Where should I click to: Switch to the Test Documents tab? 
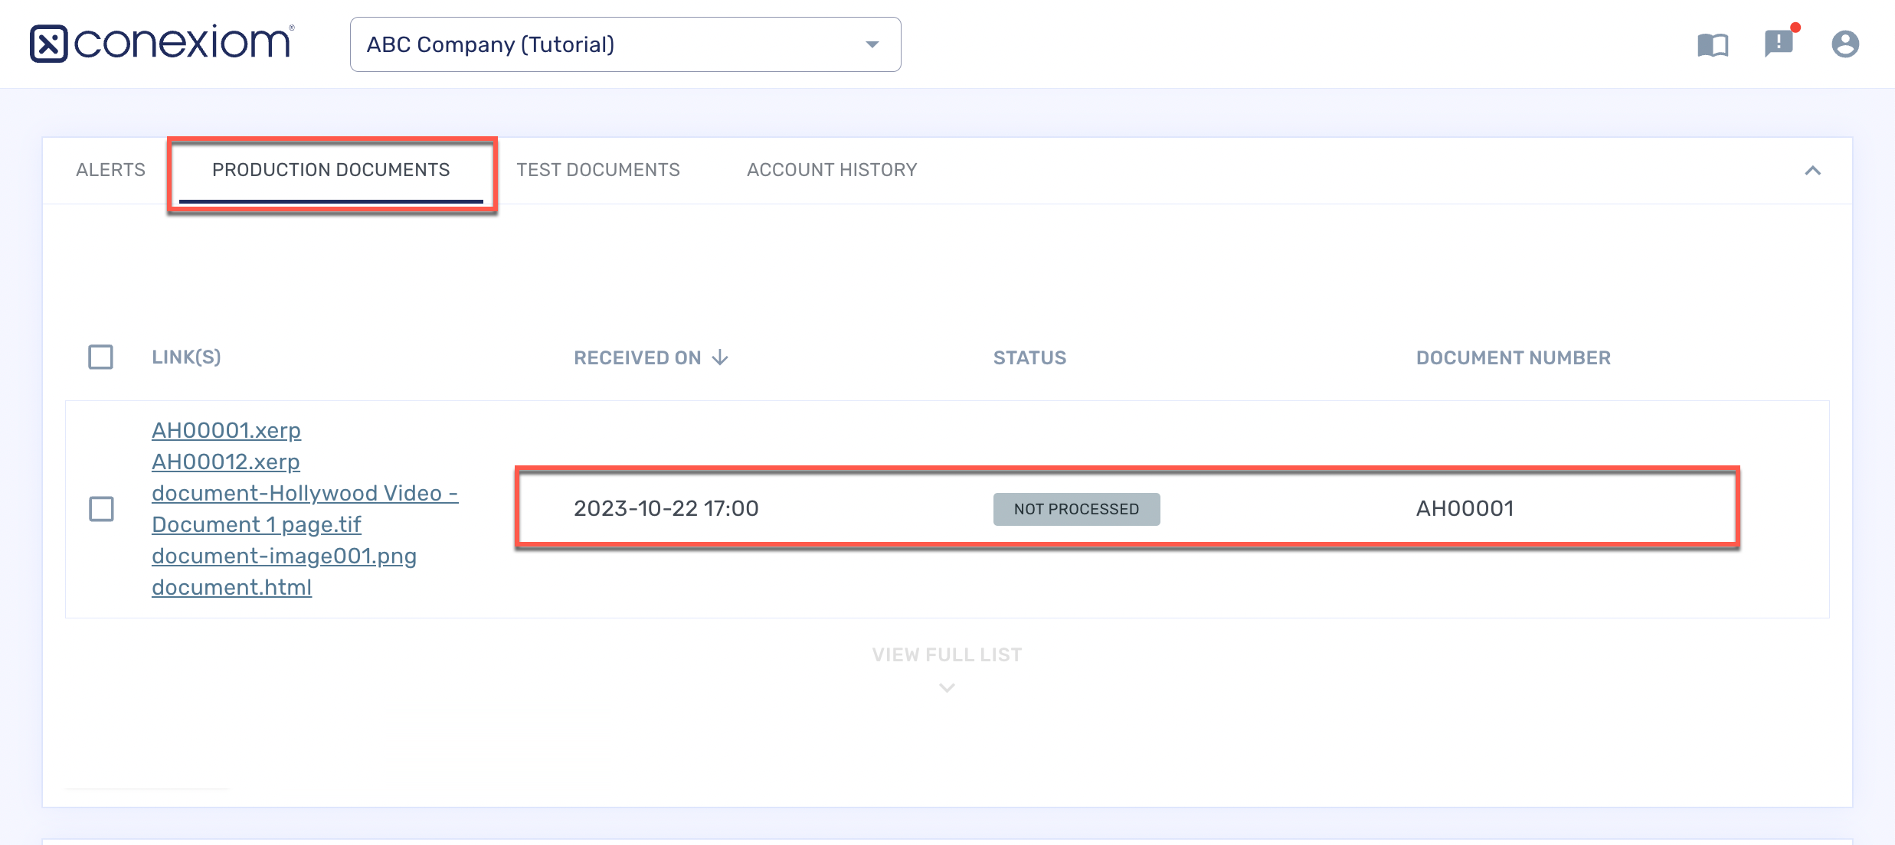pos(598,170)
